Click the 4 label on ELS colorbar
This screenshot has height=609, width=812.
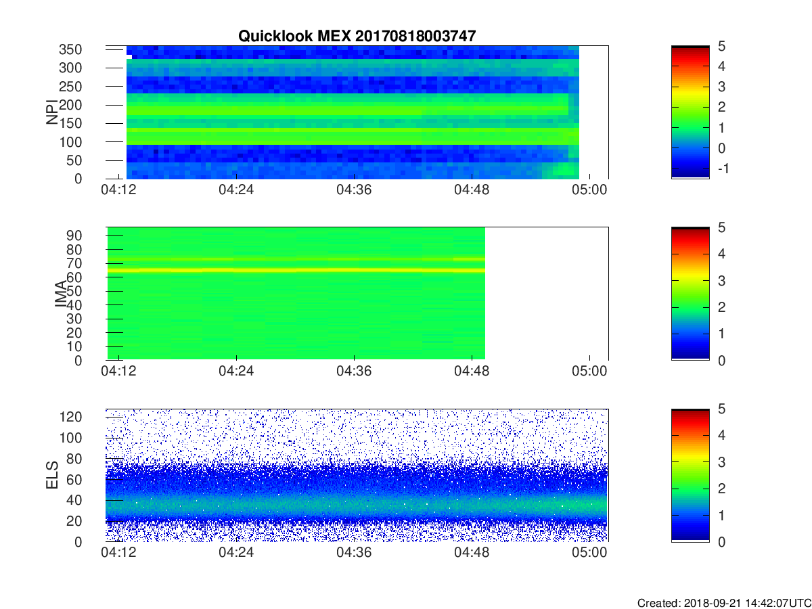click(x=721, y=436)
